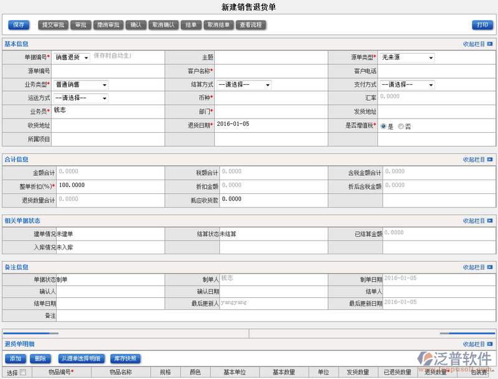Click the 保存 button
Image resolution: width=498 pixels, height=379 pixels.
[19, 25]
